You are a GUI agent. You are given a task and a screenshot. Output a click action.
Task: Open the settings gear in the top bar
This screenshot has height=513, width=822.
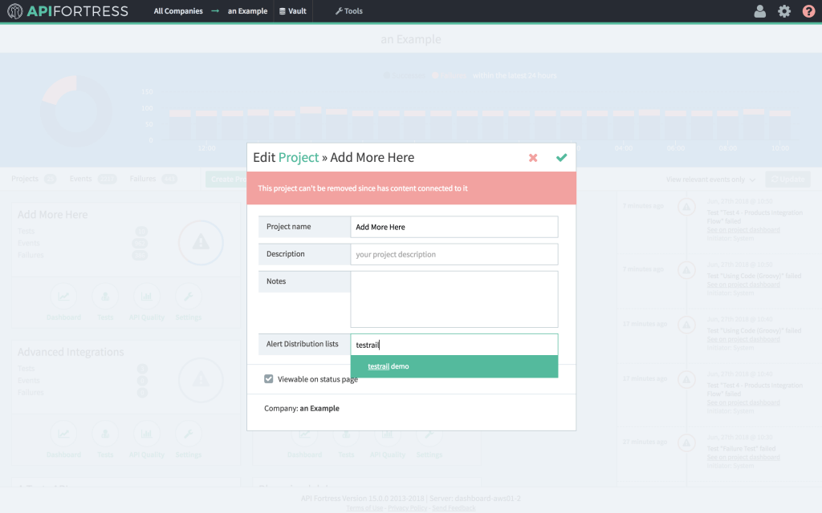784,11
